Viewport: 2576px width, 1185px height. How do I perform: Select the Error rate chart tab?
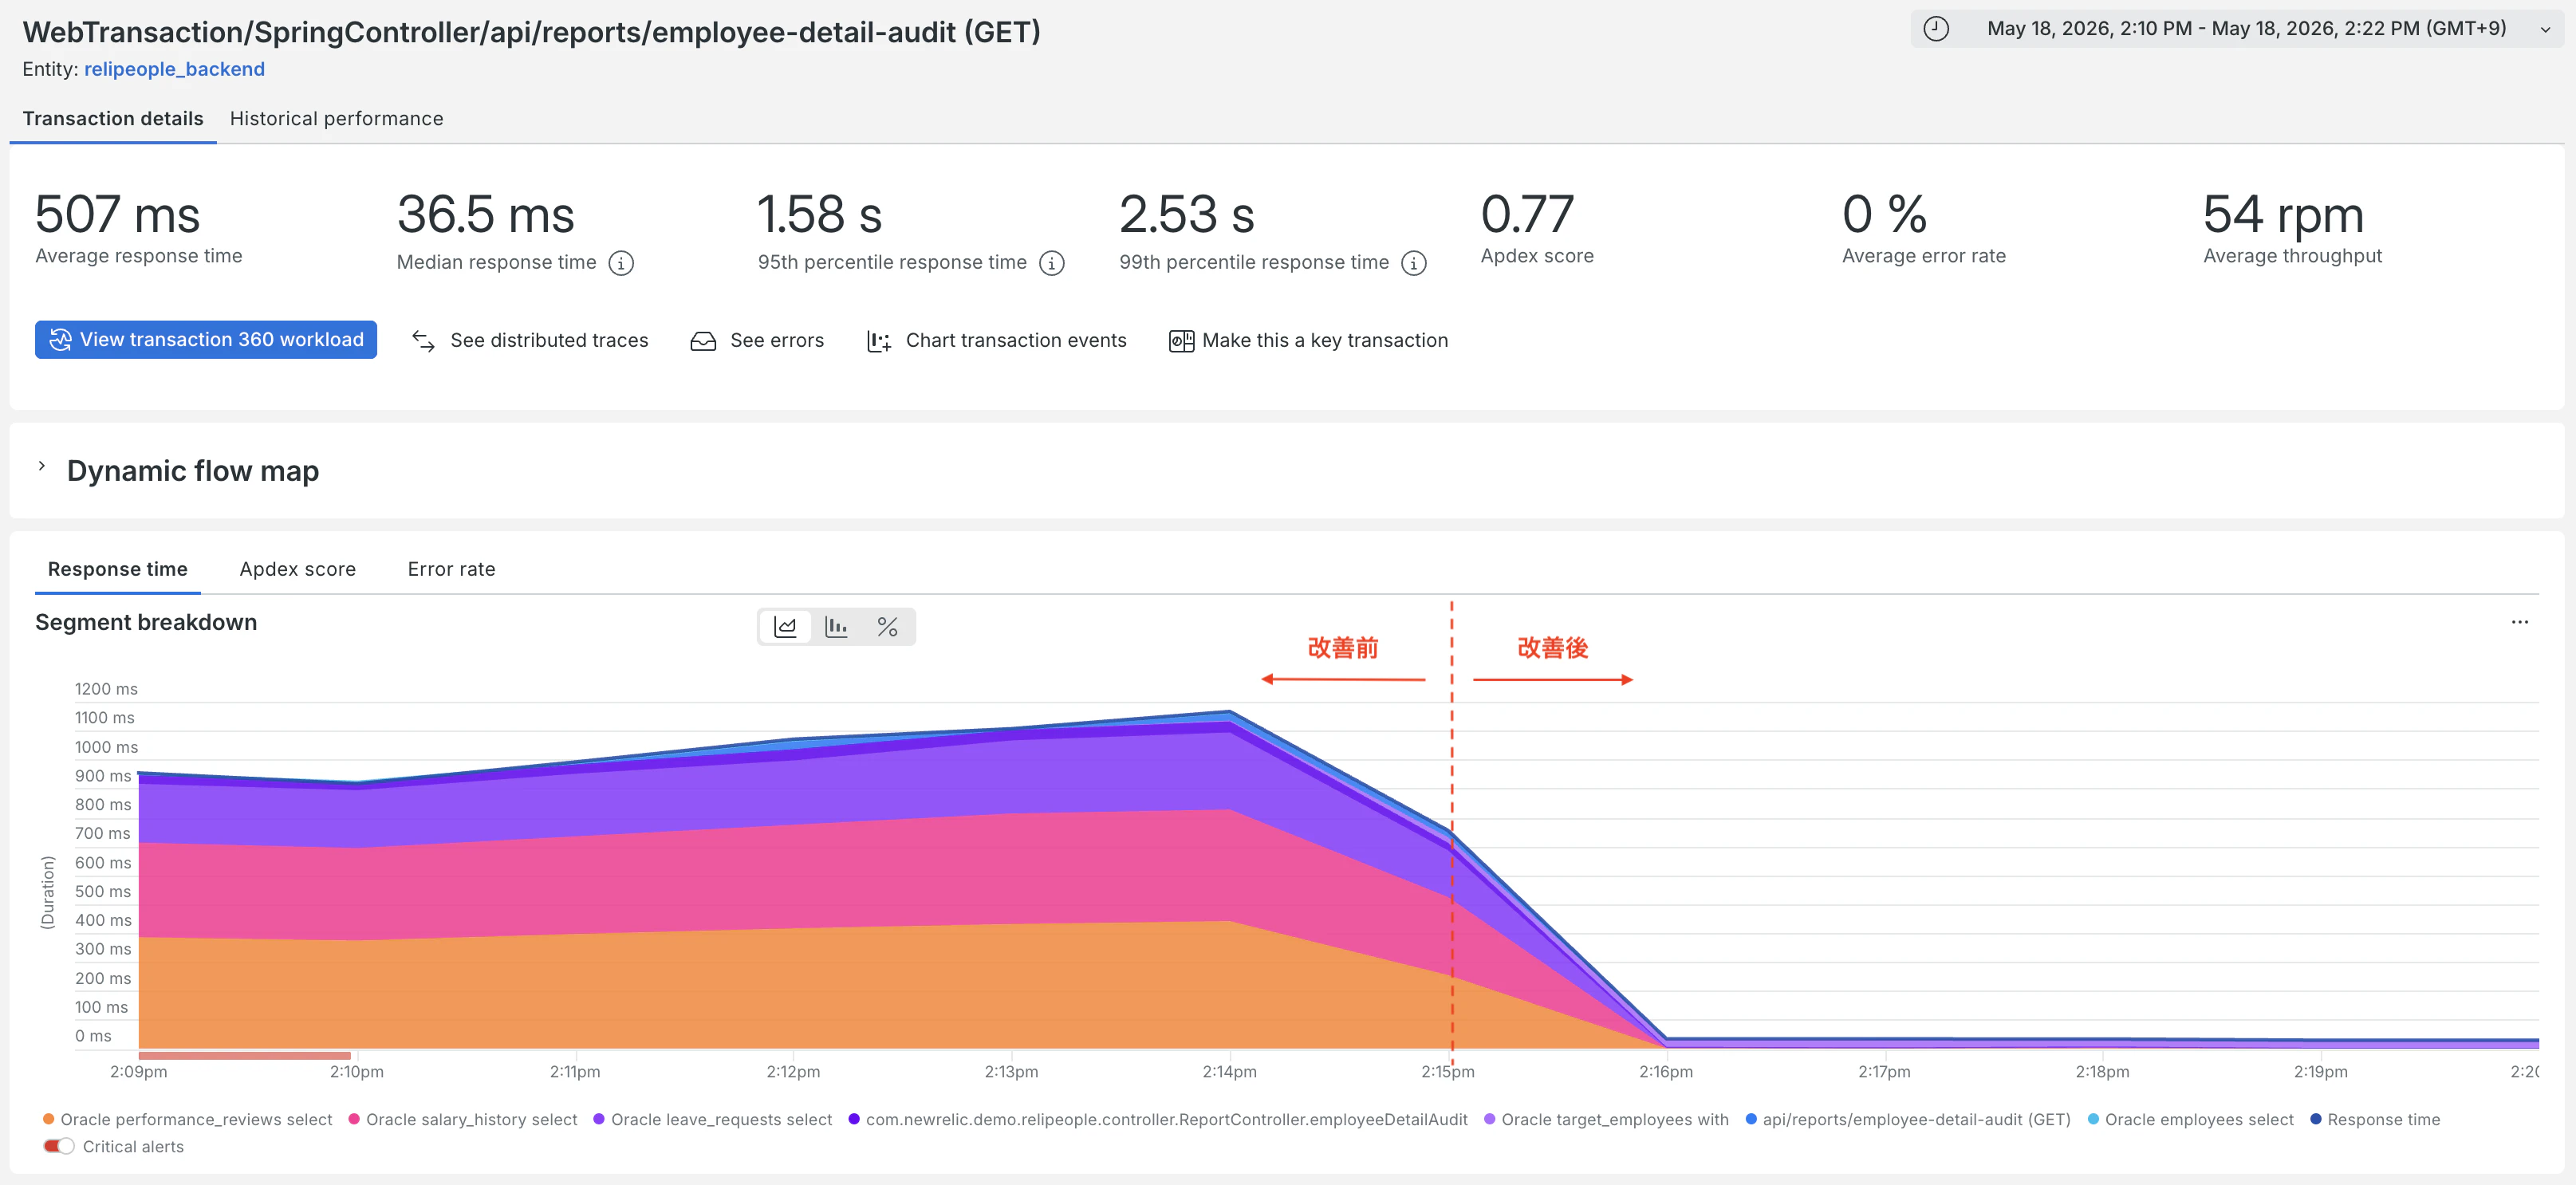pyautogui.click(x=451, y=569)
